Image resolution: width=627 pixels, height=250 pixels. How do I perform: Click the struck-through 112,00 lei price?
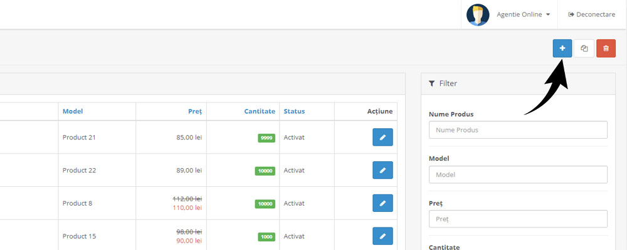tap(187, 199)
